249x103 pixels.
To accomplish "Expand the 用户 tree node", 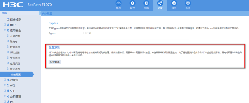I will click(x=5, y=25).
